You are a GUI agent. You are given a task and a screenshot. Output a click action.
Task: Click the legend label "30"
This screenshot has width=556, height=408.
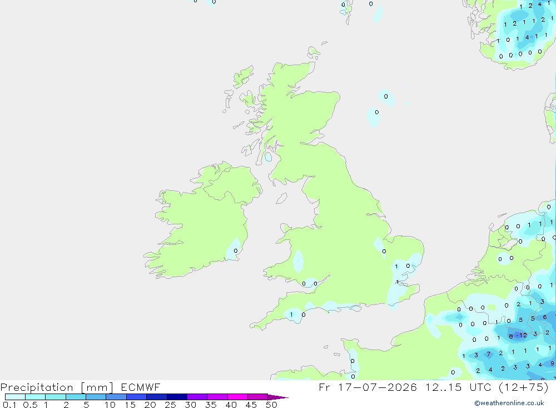pos(191,405)
